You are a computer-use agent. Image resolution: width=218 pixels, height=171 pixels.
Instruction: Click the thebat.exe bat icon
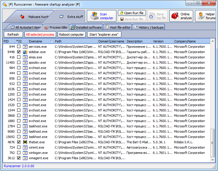tap(25, 142)
